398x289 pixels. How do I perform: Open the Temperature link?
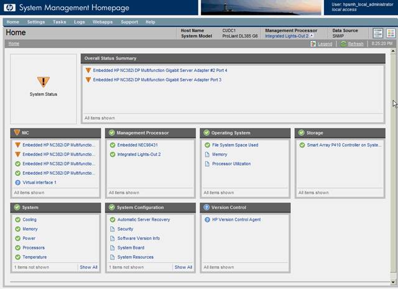pyautogui.click(x=35, y=257)
